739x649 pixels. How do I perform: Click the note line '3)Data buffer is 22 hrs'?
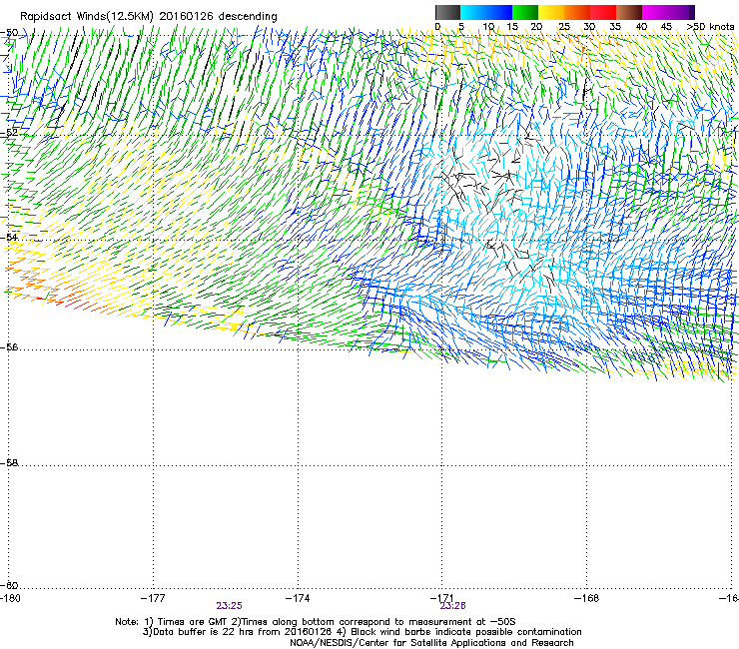[362, 632]
